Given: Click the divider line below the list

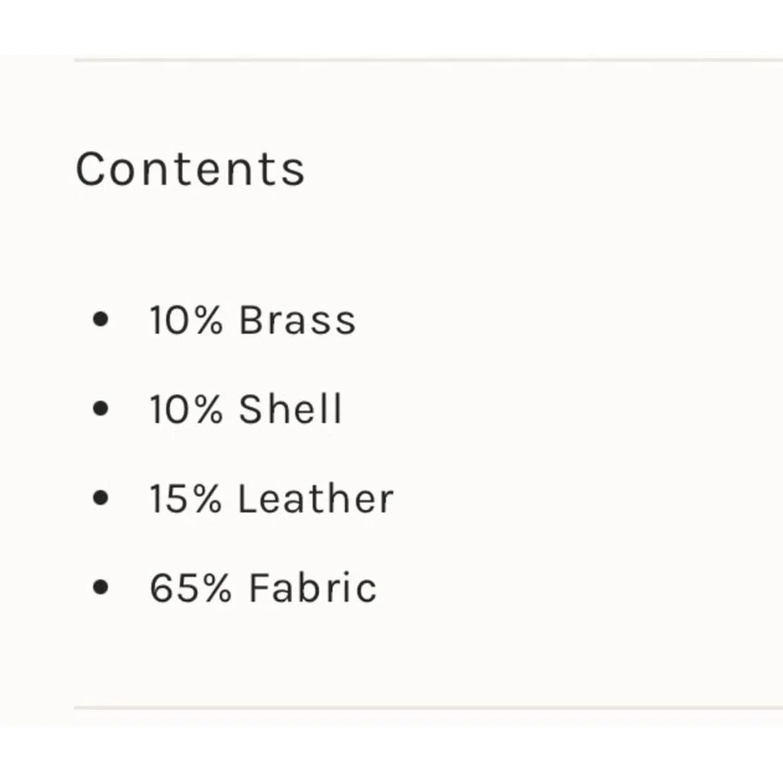Looking at the screenshot, I should 428,708.
